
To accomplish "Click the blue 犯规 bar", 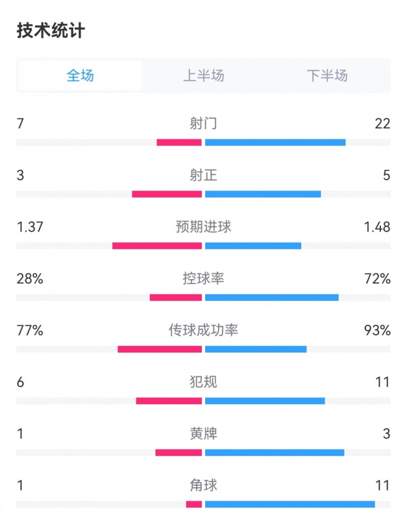I will click(265, 401).
